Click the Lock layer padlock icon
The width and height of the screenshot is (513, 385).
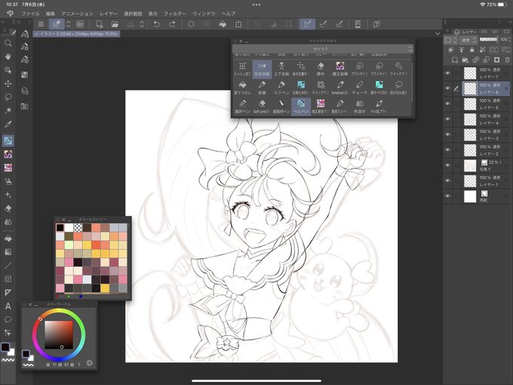click(472, 49)
